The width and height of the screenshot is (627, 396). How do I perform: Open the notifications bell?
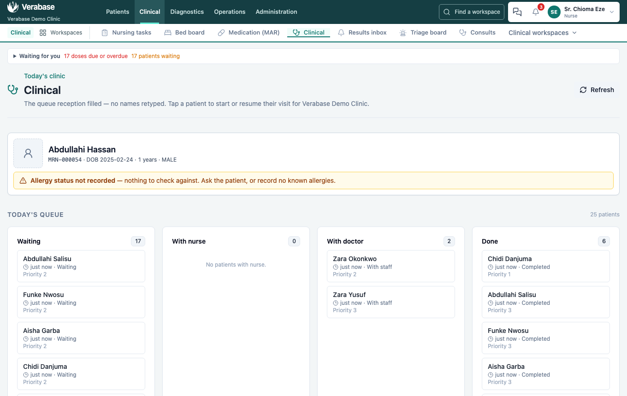tap(536, 12)
